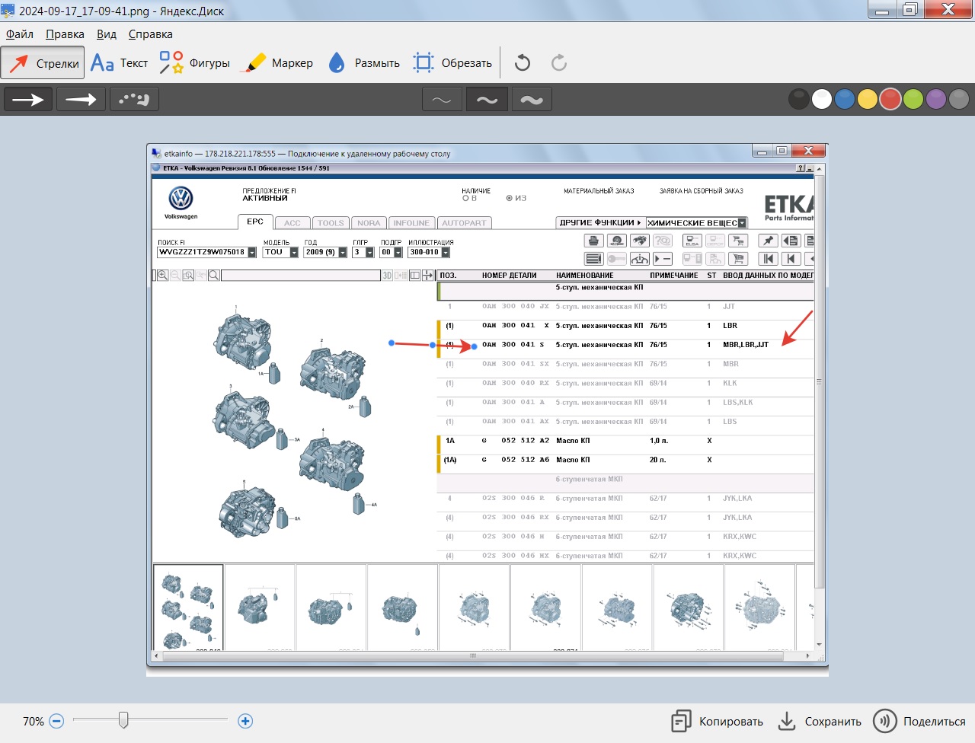Screen dimensions: 975x743
Task: Select the НАЛИЧИЕ 'В' radio button
Action: pyautogui.click(x=465, y=198)
